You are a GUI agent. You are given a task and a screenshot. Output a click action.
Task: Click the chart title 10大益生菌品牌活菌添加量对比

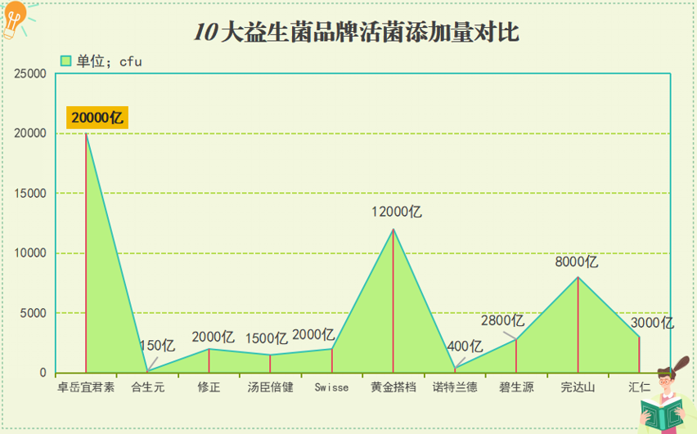357,32
